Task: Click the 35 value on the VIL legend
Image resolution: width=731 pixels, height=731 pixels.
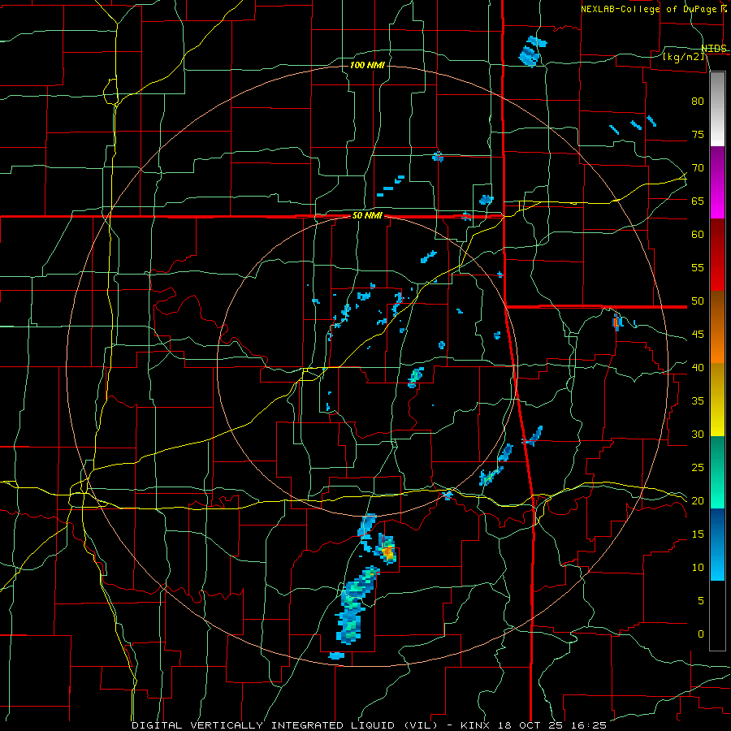Action: point(698,401)
